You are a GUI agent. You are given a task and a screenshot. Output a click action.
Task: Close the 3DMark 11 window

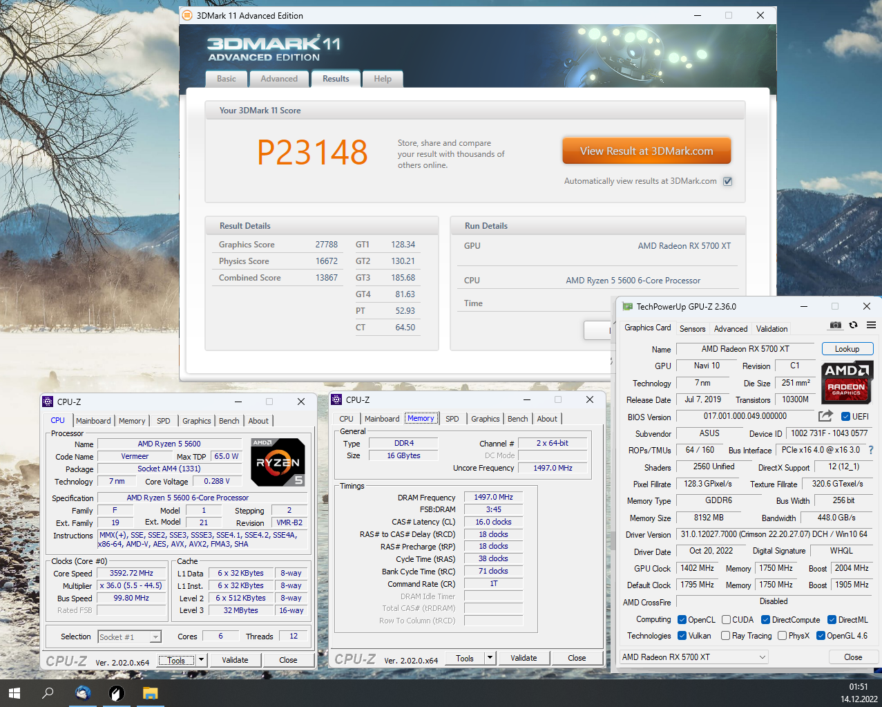point(760,15)
